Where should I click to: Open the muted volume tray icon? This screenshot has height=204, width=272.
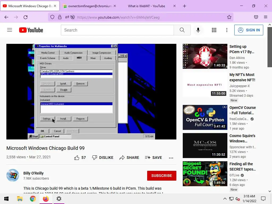pyautogui.click(x=238, y=199)
